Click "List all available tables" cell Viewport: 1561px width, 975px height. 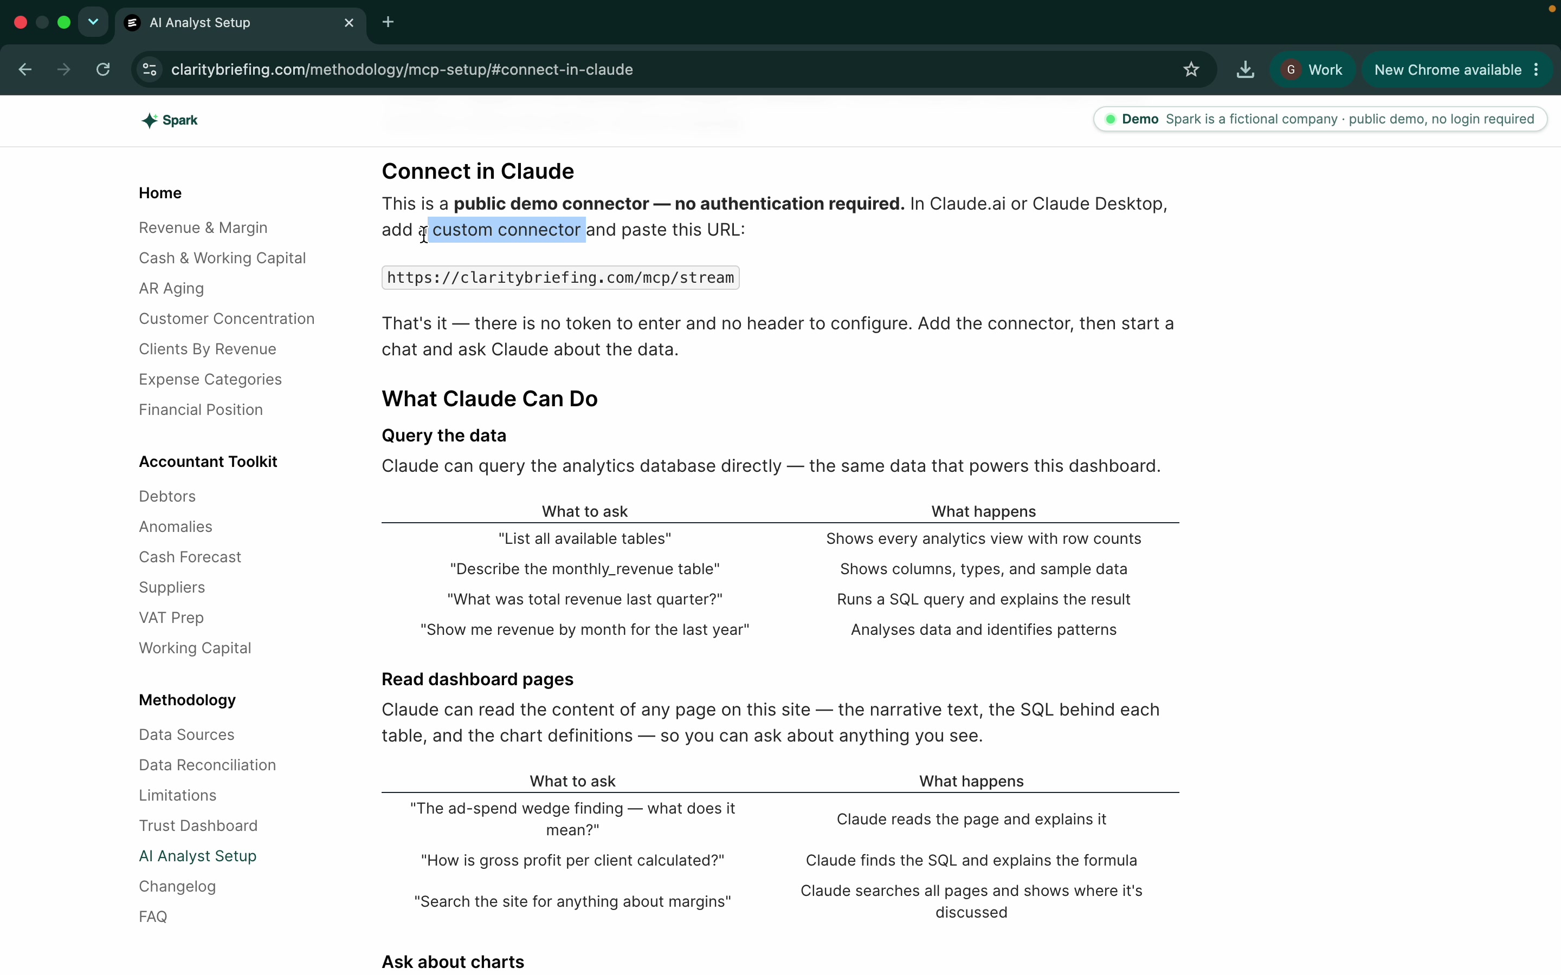tap(584, 539)
